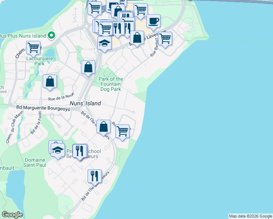This screenshot has width=273, height=219.
Task: Click the top-left shopping cart marker near the highway
Action: click(x=95, y=8)
